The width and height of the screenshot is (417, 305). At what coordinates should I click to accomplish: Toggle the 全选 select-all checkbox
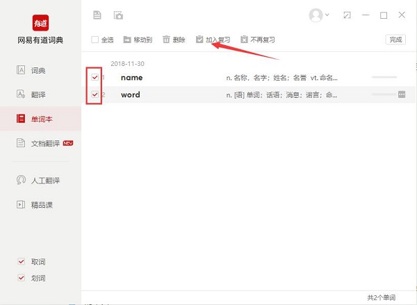pyautogui.click(x=95, y=40)
